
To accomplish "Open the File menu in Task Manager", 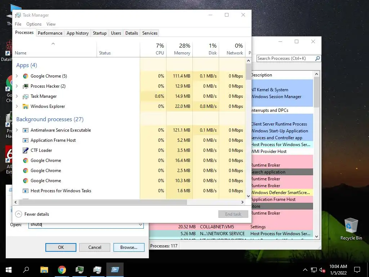I will [x=18, y=24].
